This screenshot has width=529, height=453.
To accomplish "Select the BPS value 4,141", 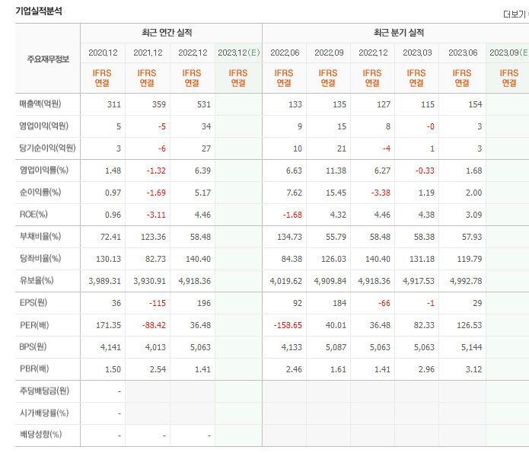I will pyautogui.click(x=110, y=347).
